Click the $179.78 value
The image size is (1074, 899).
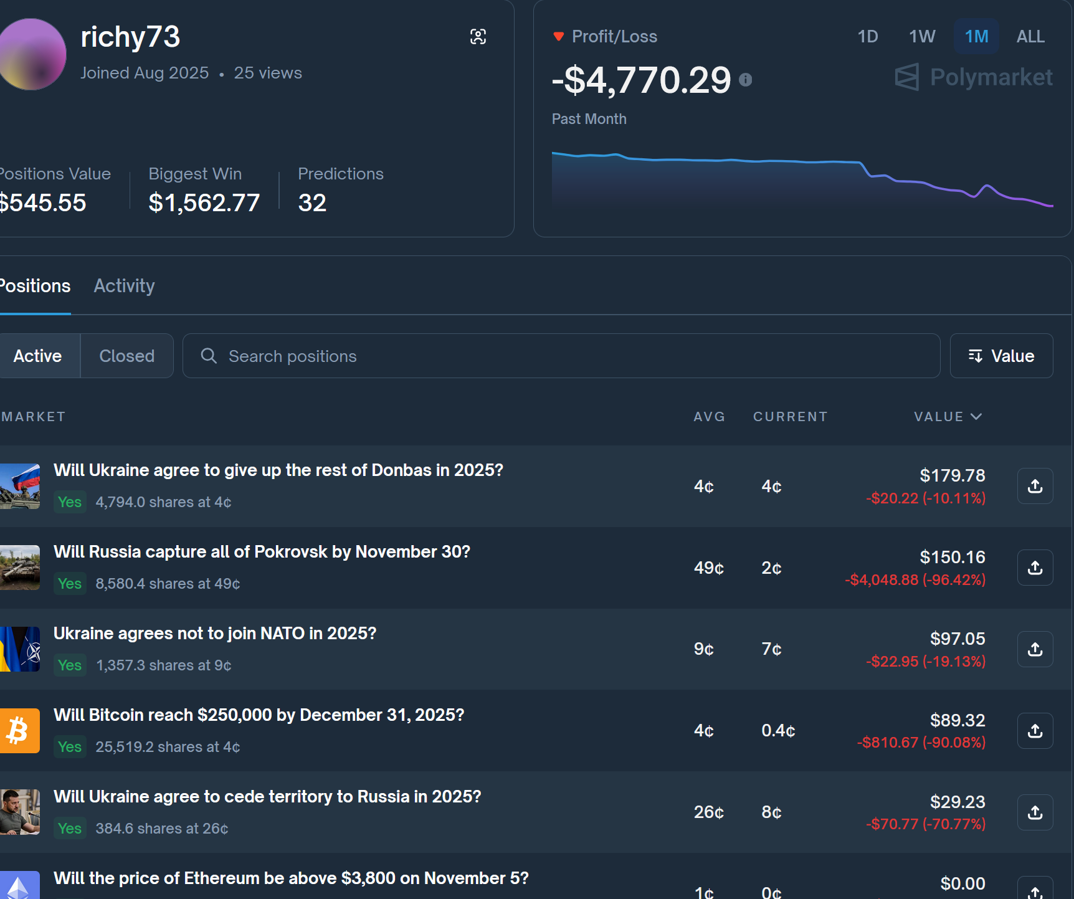point(953,476)
